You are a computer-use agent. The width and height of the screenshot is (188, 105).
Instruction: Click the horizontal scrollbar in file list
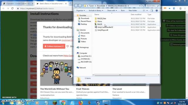[x=120, y=75]
